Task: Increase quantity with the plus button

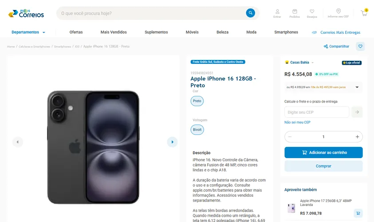Action: 357,137
